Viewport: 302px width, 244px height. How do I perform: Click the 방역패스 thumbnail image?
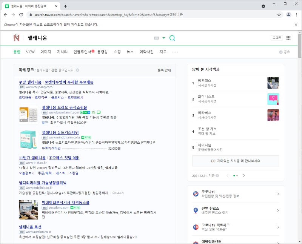pos(273,83)
